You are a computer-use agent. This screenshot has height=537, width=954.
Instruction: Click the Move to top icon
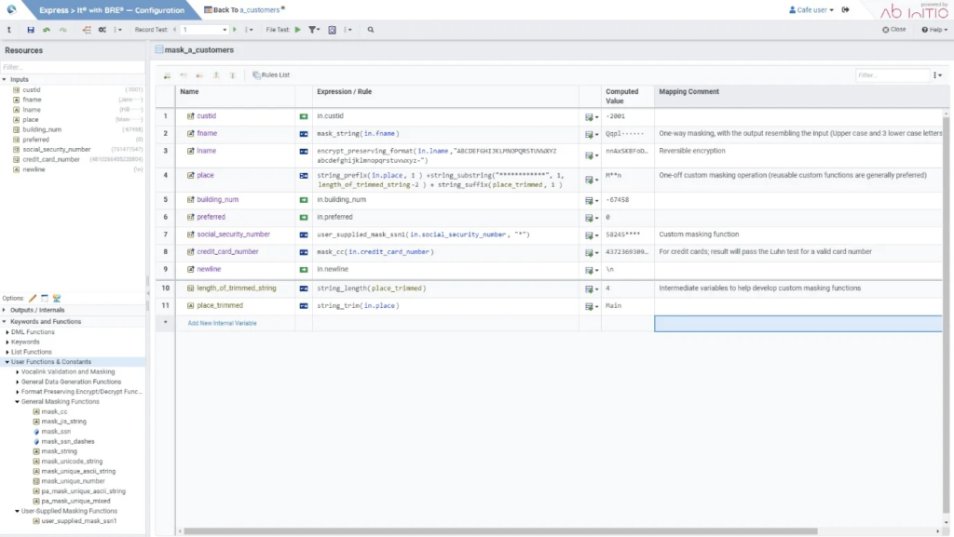click(232, 75)
